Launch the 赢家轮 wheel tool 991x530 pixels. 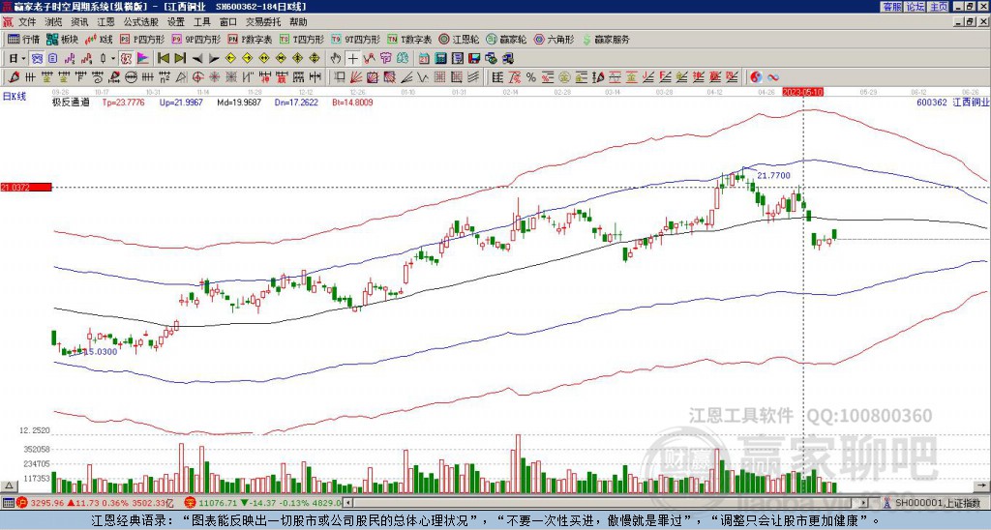(x=506, y=39)
